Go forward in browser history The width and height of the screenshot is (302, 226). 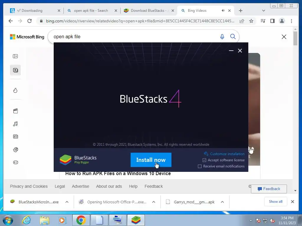pyautogui.click(x=20, y=21)
